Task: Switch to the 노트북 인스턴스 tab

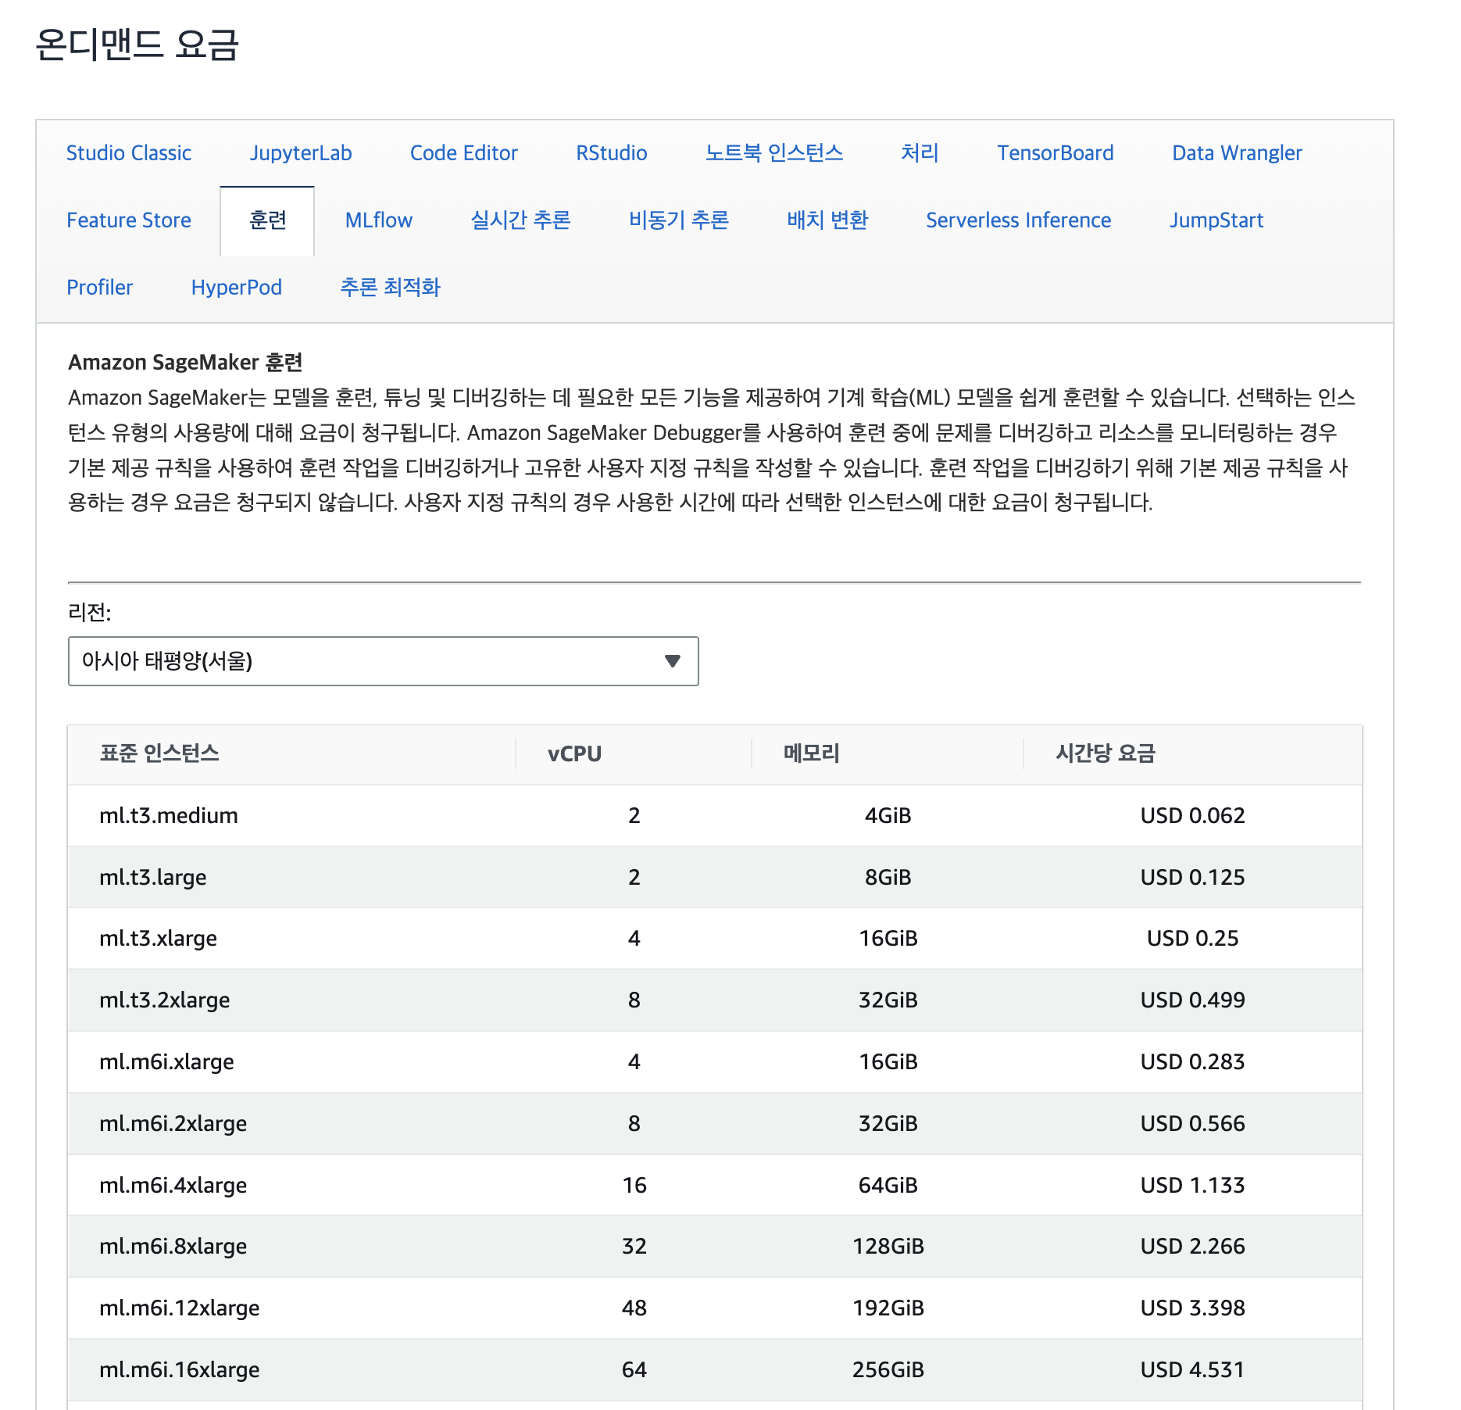Action: coord(774,153)
